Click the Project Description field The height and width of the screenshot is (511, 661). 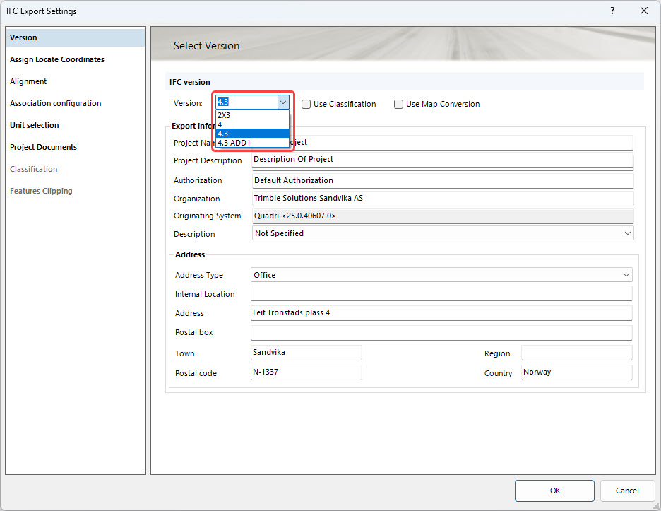443,160
